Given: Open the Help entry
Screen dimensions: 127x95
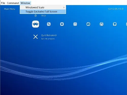Looking at the screenshot, I should [x=43, y=16].
